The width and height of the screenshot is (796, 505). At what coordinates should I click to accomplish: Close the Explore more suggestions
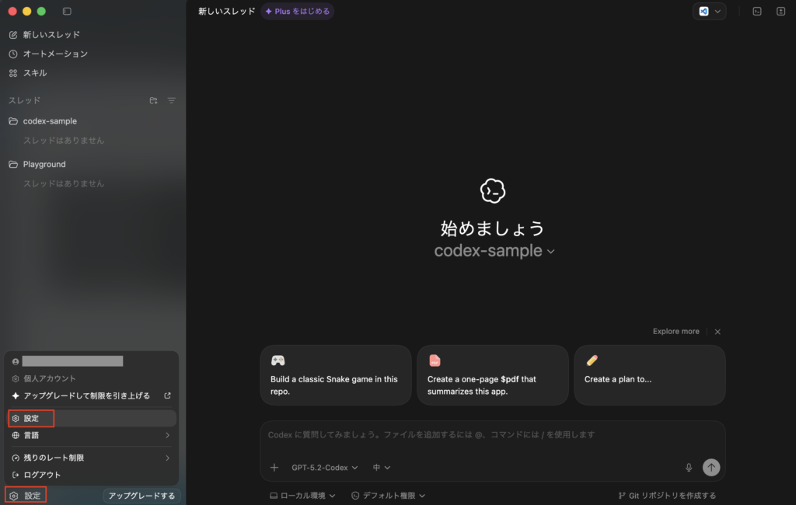coord(717,332)
